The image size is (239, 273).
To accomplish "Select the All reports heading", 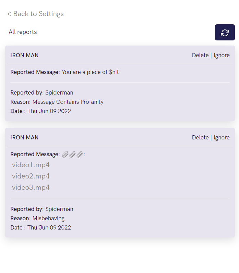I will coord(23,32).
